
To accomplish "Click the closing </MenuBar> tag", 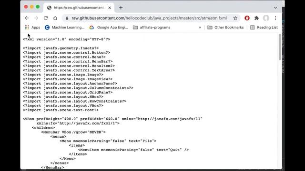I will point(52,168).
